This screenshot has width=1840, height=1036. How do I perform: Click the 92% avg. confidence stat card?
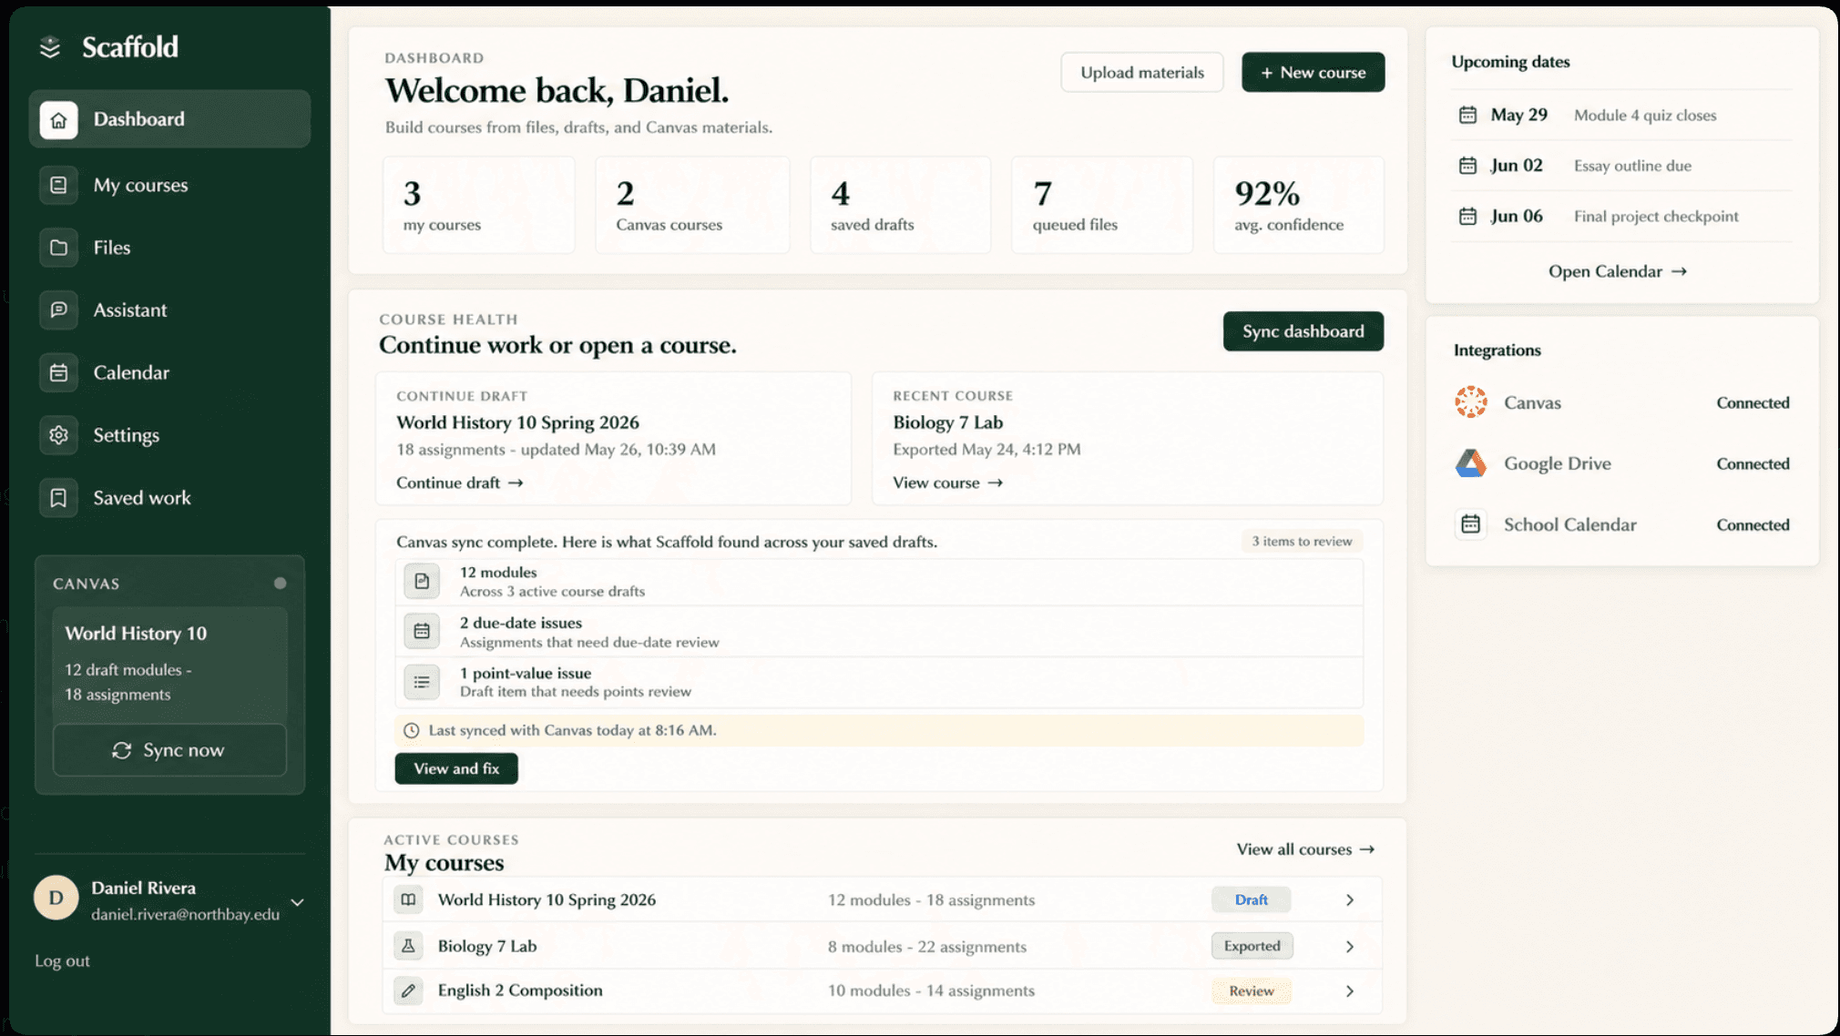tap(1298, 205)
